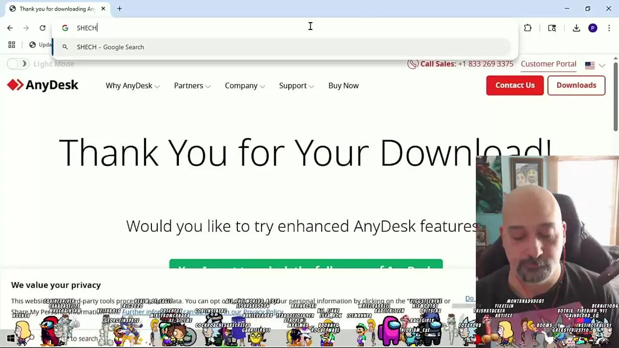Open the browser downloads arrow icon
Image resolution: width=619 pixels, height=348 pixels.
[576, 28]
